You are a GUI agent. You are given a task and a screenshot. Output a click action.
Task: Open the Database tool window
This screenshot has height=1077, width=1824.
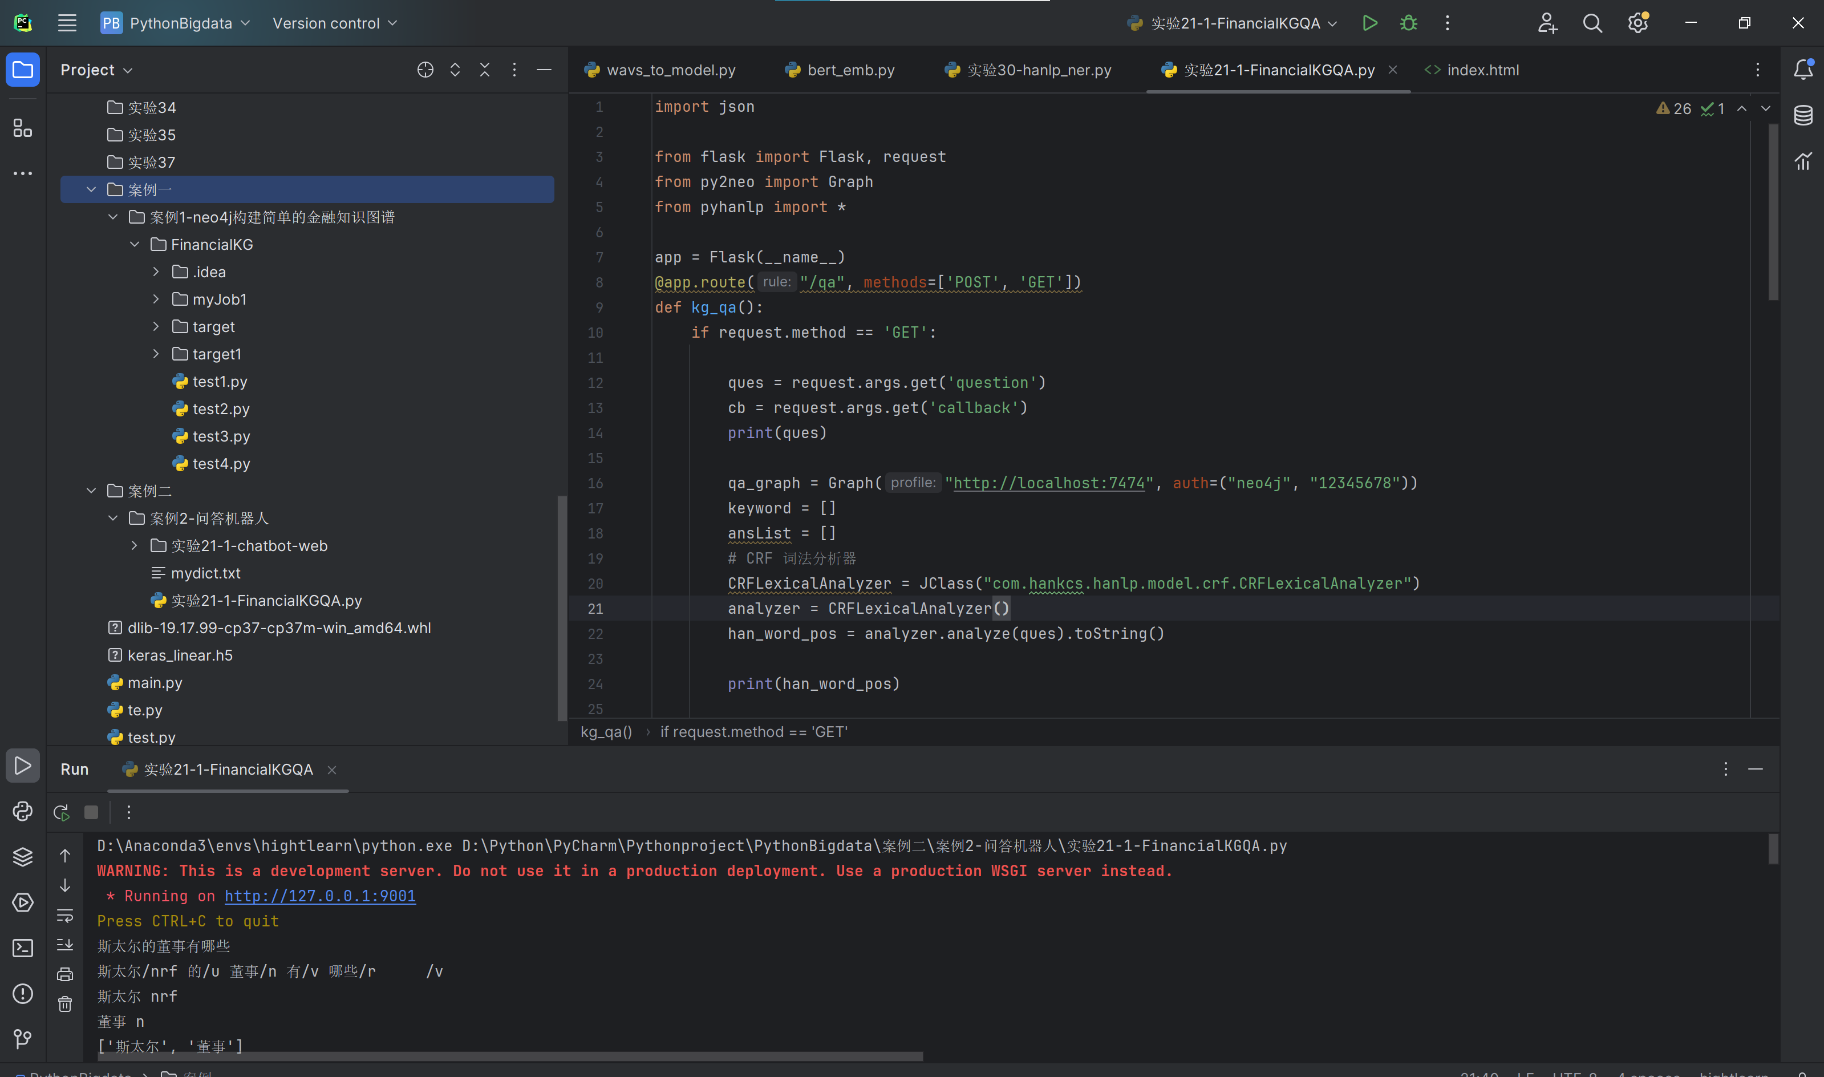(1803, 115)
